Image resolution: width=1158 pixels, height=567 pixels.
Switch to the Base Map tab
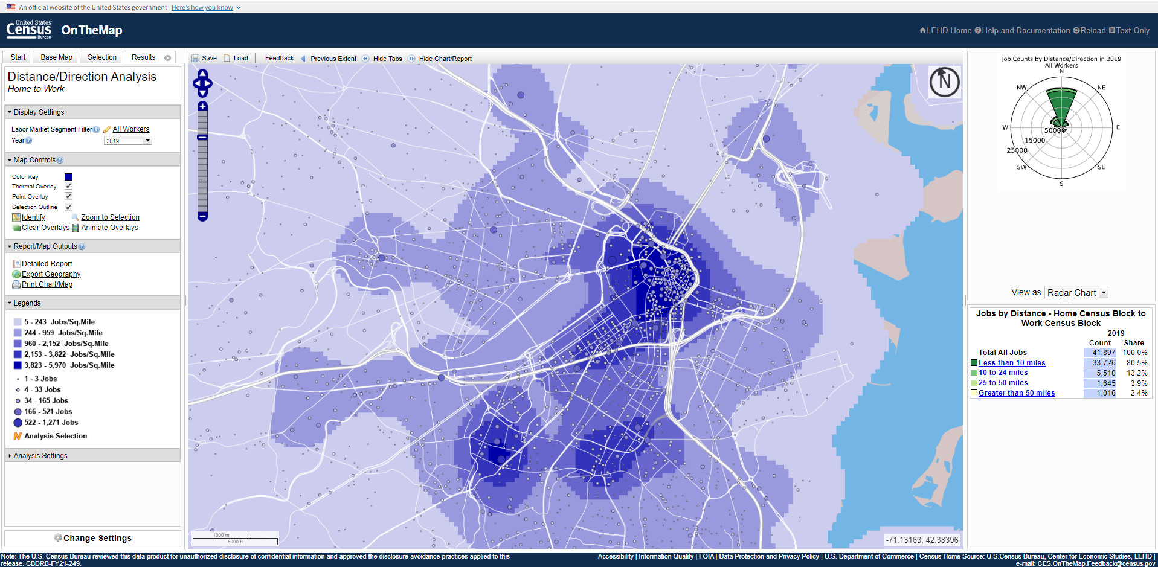pyautogui.click(x=56, y=57)
